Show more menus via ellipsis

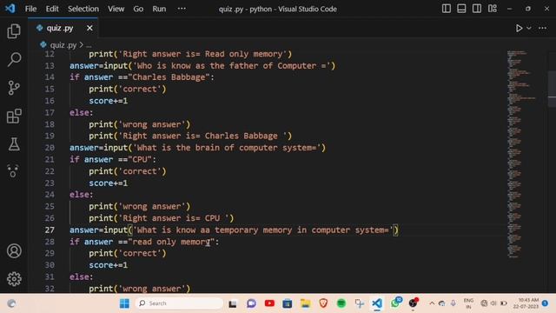pyautogui.click(x=182, y=9)
